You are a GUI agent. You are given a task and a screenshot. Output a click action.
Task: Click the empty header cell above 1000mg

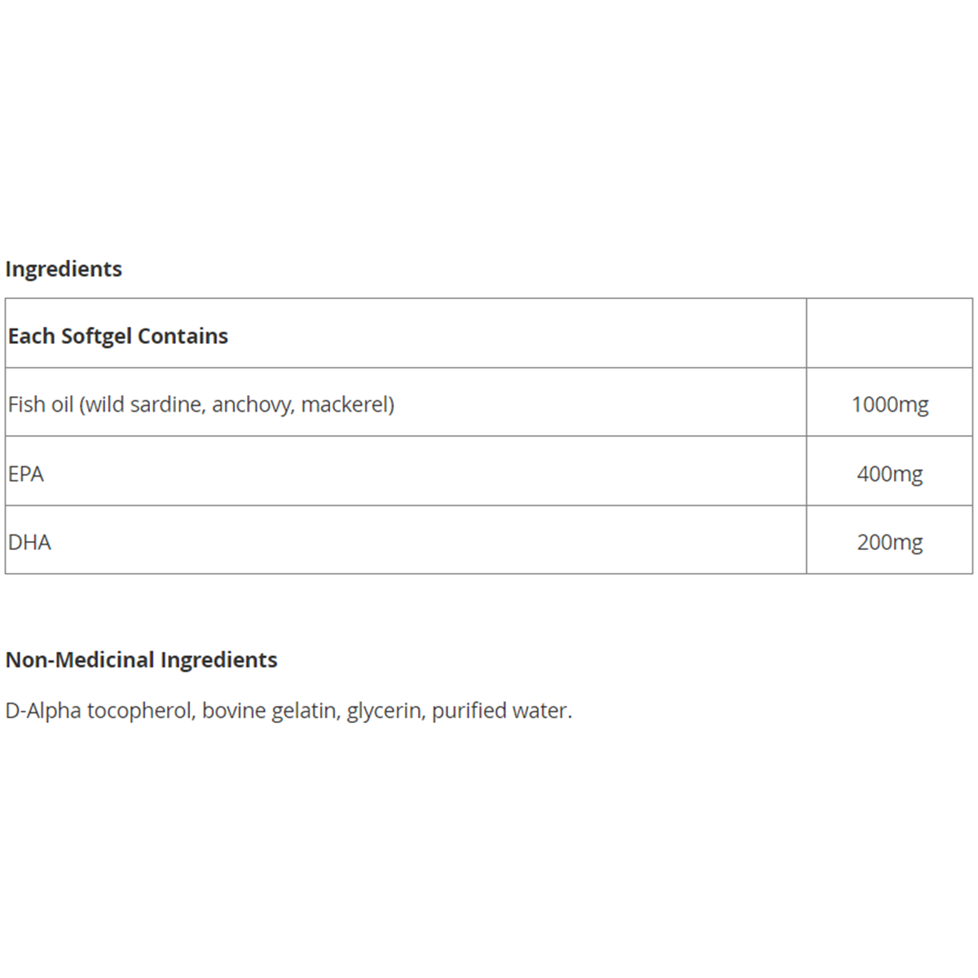pos(889,333)
